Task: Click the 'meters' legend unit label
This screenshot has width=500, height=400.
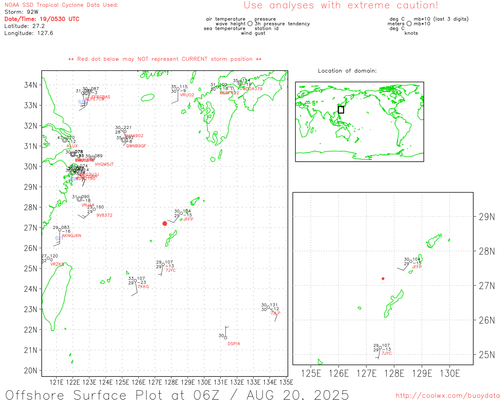Action: [x=396, y=24]
